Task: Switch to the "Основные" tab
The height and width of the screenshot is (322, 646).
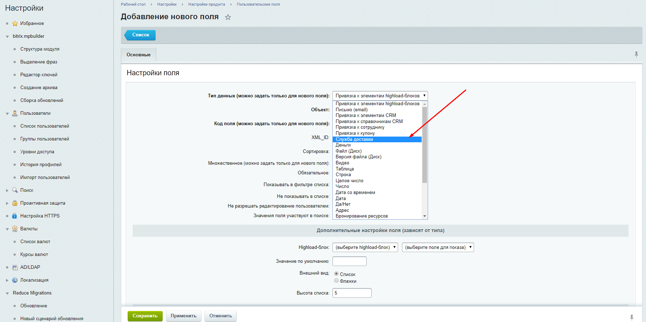Action: [x=138, y=55]
